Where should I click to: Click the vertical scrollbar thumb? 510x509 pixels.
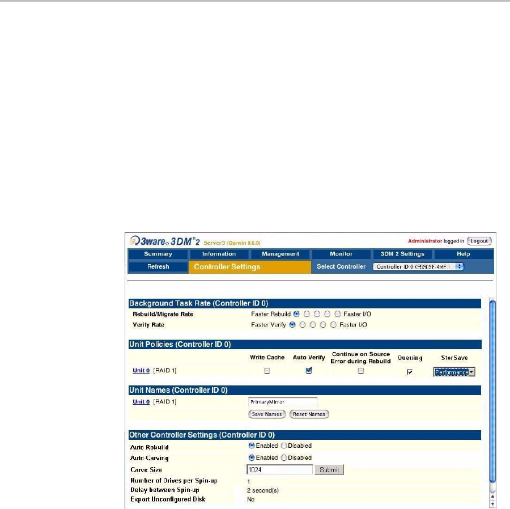(492, 391)
